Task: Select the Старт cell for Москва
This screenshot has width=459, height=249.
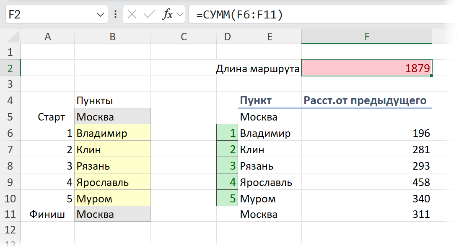Action: tap(48, 117)
